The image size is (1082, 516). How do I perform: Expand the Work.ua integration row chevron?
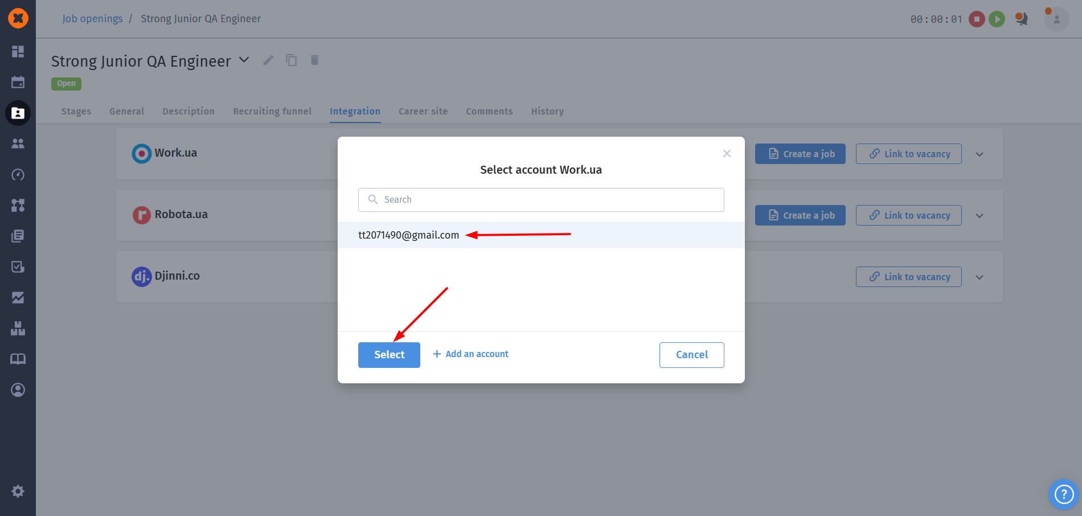click(979, 154)
